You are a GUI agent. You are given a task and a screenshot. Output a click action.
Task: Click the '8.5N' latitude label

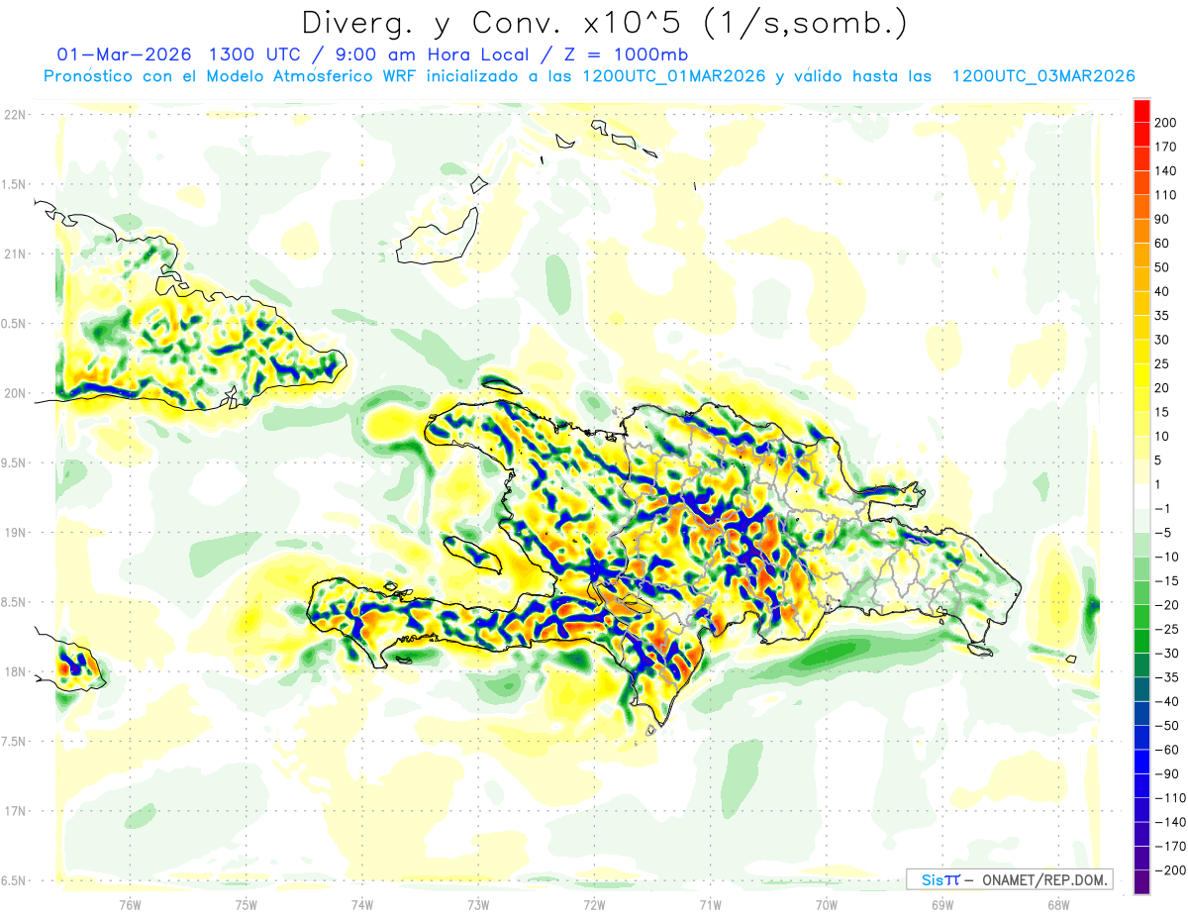(x=15, y=602)
